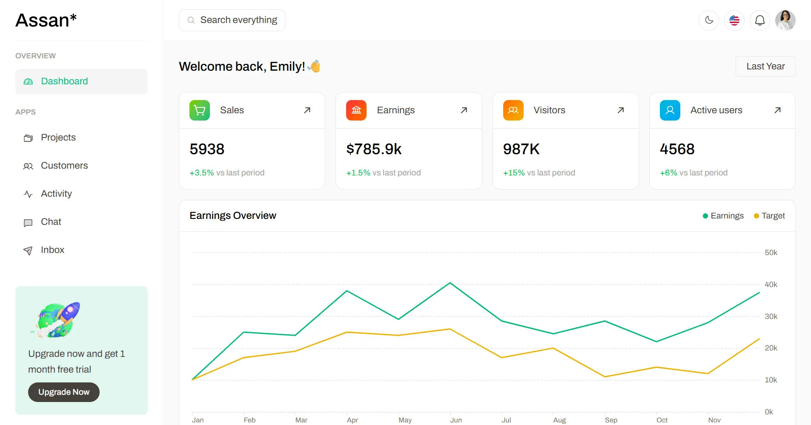The height and width of the screenshot is (425, 811).
Task: Open Active users card arrow link
Action: [777, 110]
